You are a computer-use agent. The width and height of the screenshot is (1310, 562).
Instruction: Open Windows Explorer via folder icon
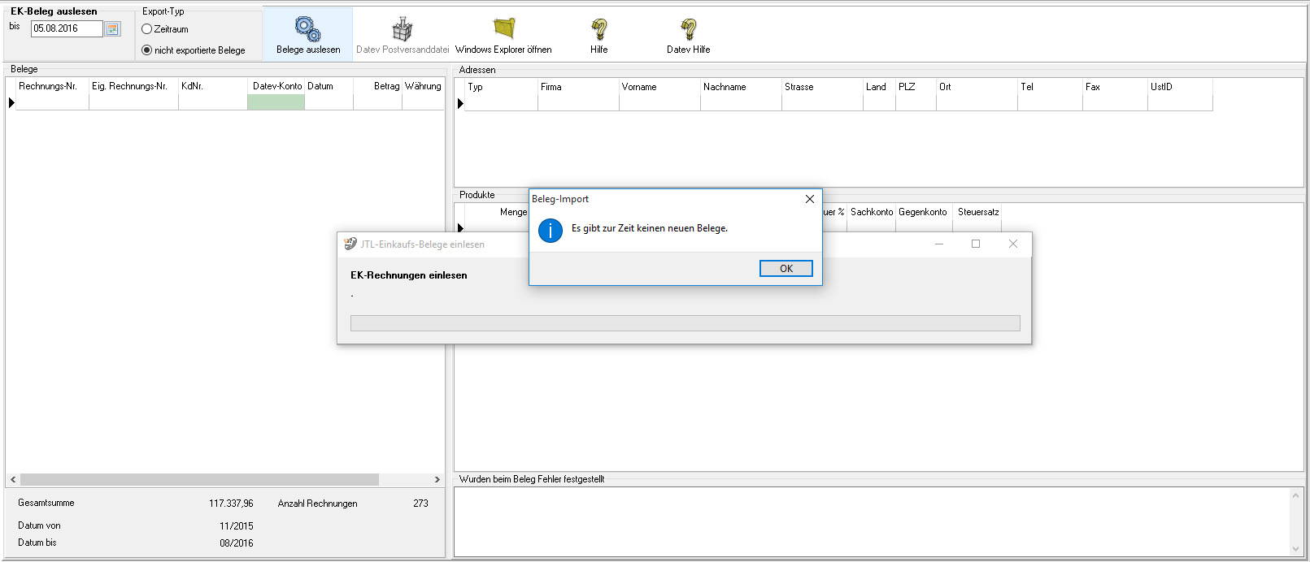tap(504, 28)
